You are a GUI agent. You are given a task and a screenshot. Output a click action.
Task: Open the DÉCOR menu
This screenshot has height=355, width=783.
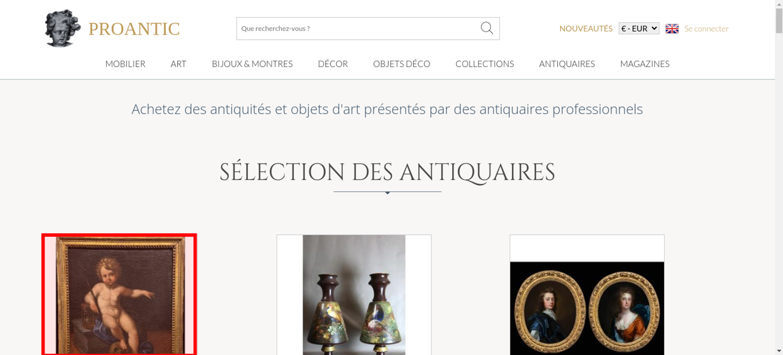click(x=333, y=64)
